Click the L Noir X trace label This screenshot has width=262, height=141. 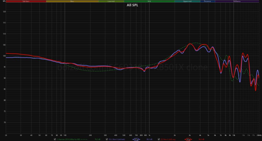(x=117, y=139)
